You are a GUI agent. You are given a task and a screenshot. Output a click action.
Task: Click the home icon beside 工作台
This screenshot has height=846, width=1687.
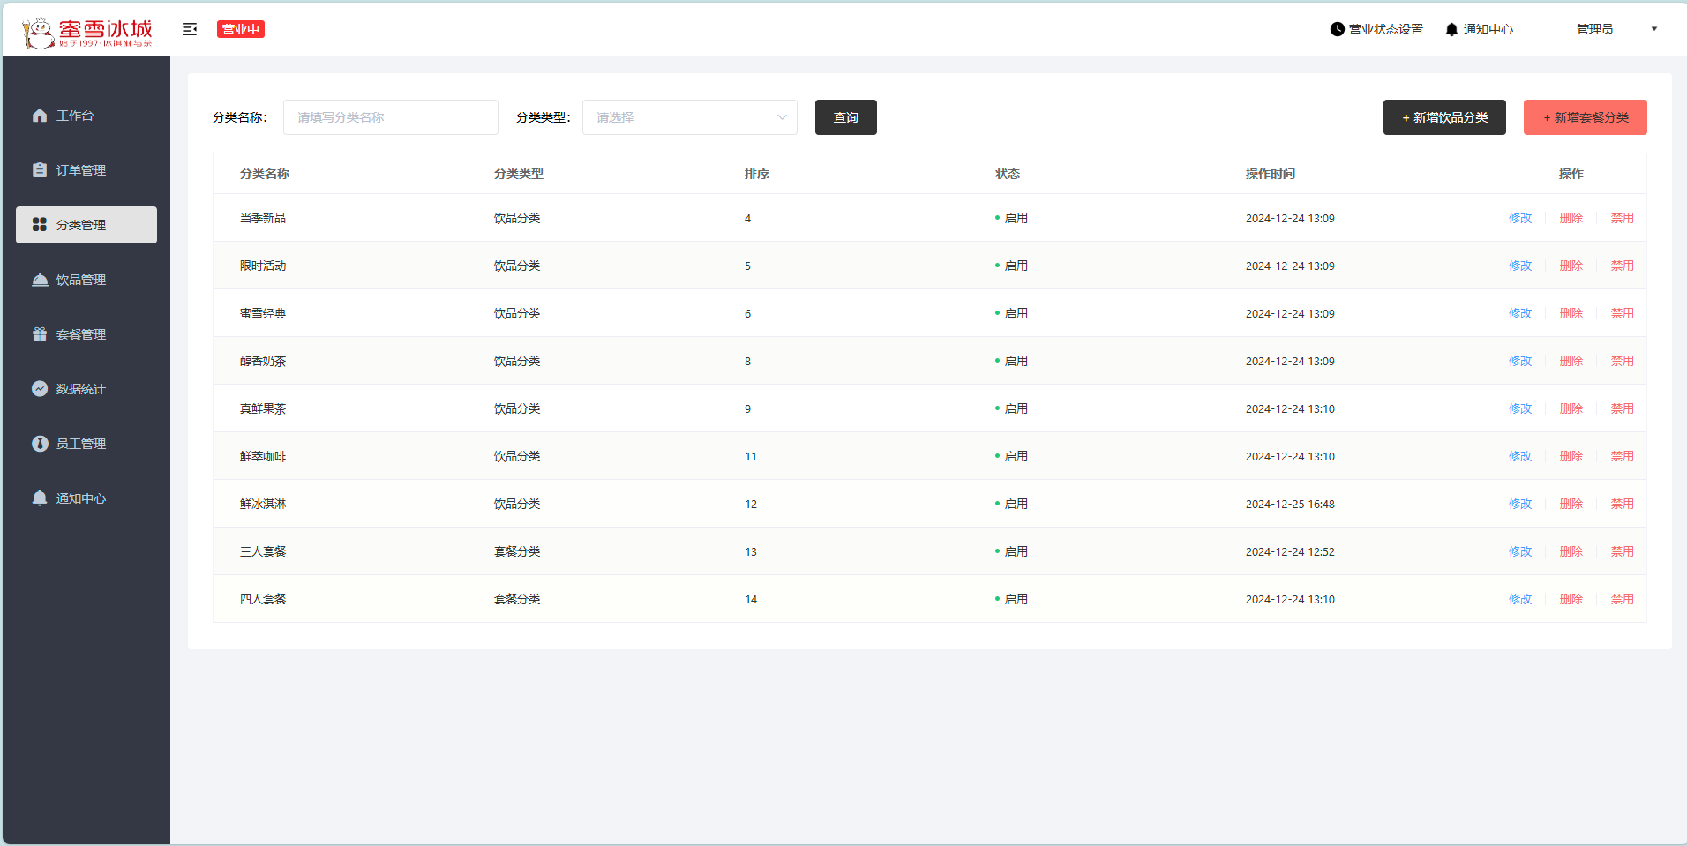40,116
